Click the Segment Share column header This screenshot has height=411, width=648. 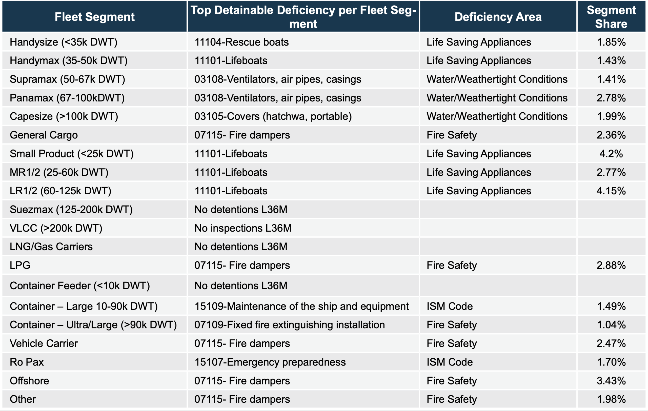tap(611, 17)
